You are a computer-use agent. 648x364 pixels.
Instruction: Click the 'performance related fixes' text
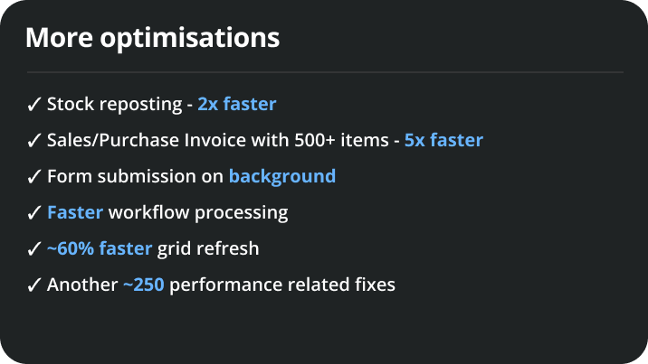coord(282,285)
